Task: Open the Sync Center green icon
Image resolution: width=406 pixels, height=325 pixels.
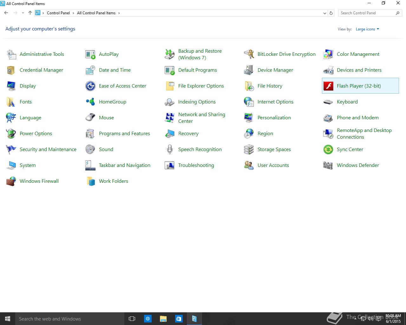Action: coord(328,149)
